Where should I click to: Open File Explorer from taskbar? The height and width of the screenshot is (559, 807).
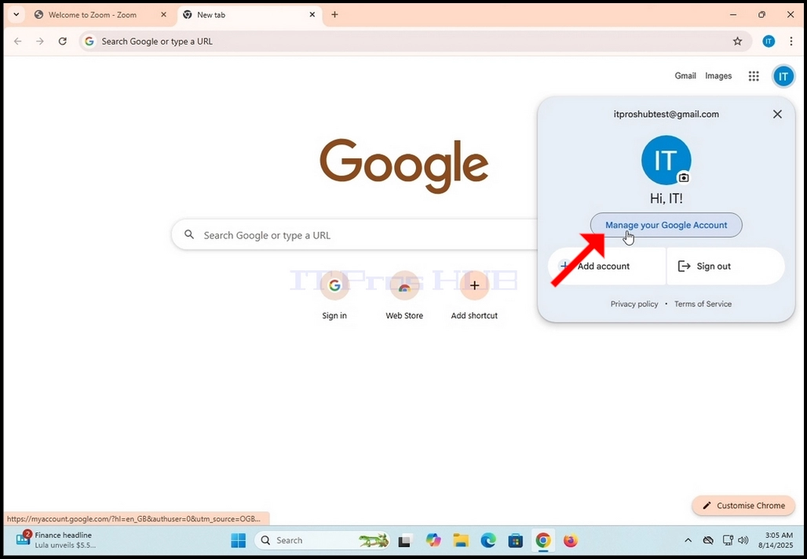(x=461, y=540)
